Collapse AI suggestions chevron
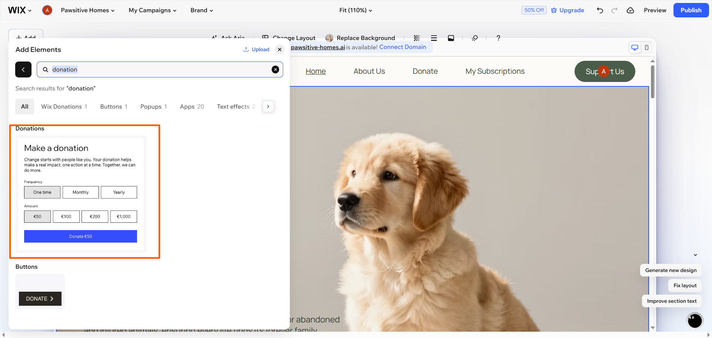Viewport: 712px width, 338px height. (x=695, y=255)
